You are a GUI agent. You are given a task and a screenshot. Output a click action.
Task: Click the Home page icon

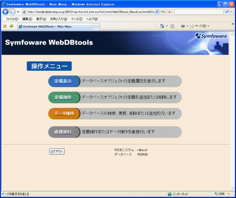[162, 26]
